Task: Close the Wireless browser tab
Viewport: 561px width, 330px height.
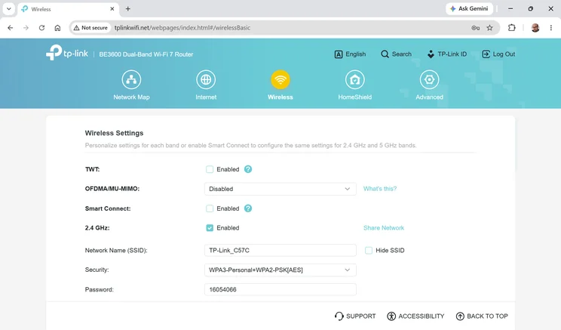Action: pos(112,9)
